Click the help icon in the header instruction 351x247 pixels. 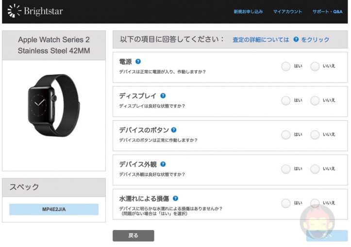point(296,40)
